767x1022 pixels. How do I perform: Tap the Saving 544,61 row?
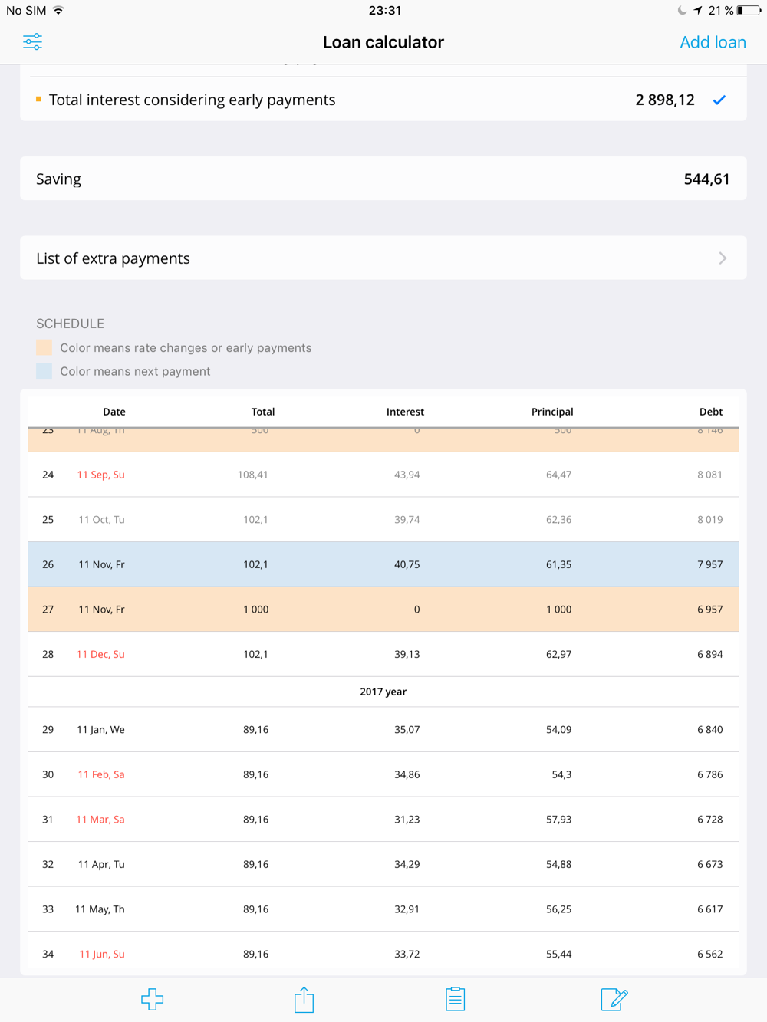(383, 179)
